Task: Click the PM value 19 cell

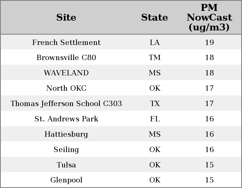Action: [209, 42]
